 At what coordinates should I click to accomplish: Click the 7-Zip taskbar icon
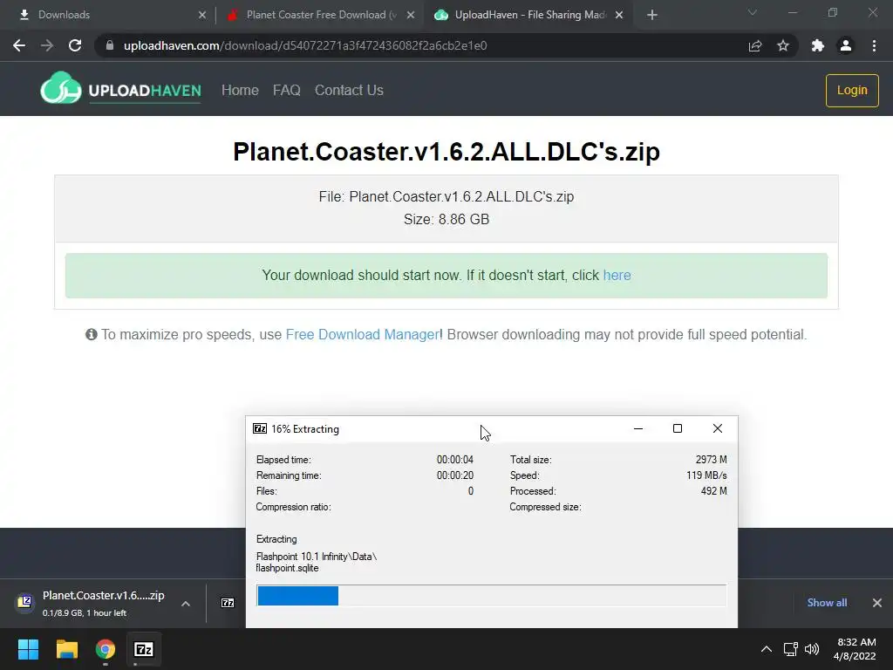point(144,649)
